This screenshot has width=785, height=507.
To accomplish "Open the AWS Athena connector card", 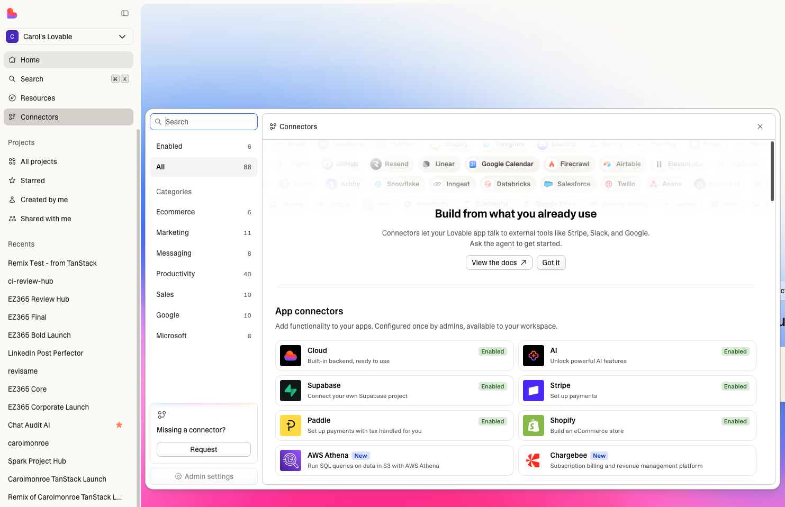I will click(394, 460).
